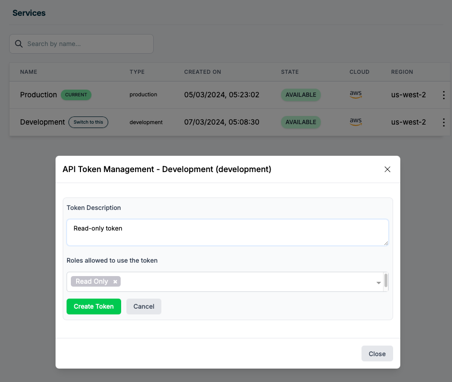Image resolution: width=452 pixels, height=382 pixels.
Task: Click the AWS icon in Development row
Action: (x=356, y=122)
